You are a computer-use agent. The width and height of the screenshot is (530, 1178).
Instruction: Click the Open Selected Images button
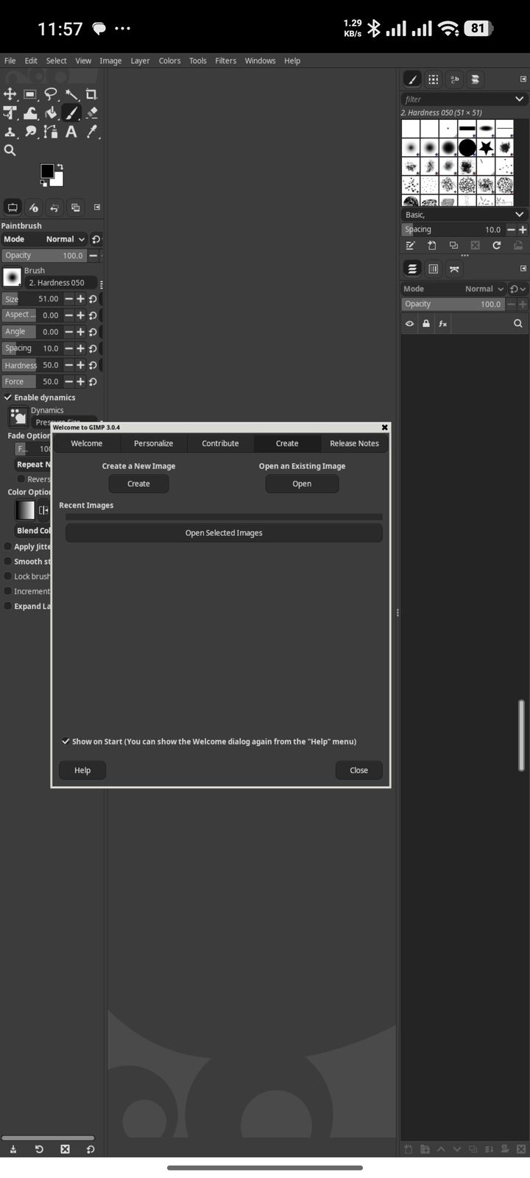coord(224,533)
